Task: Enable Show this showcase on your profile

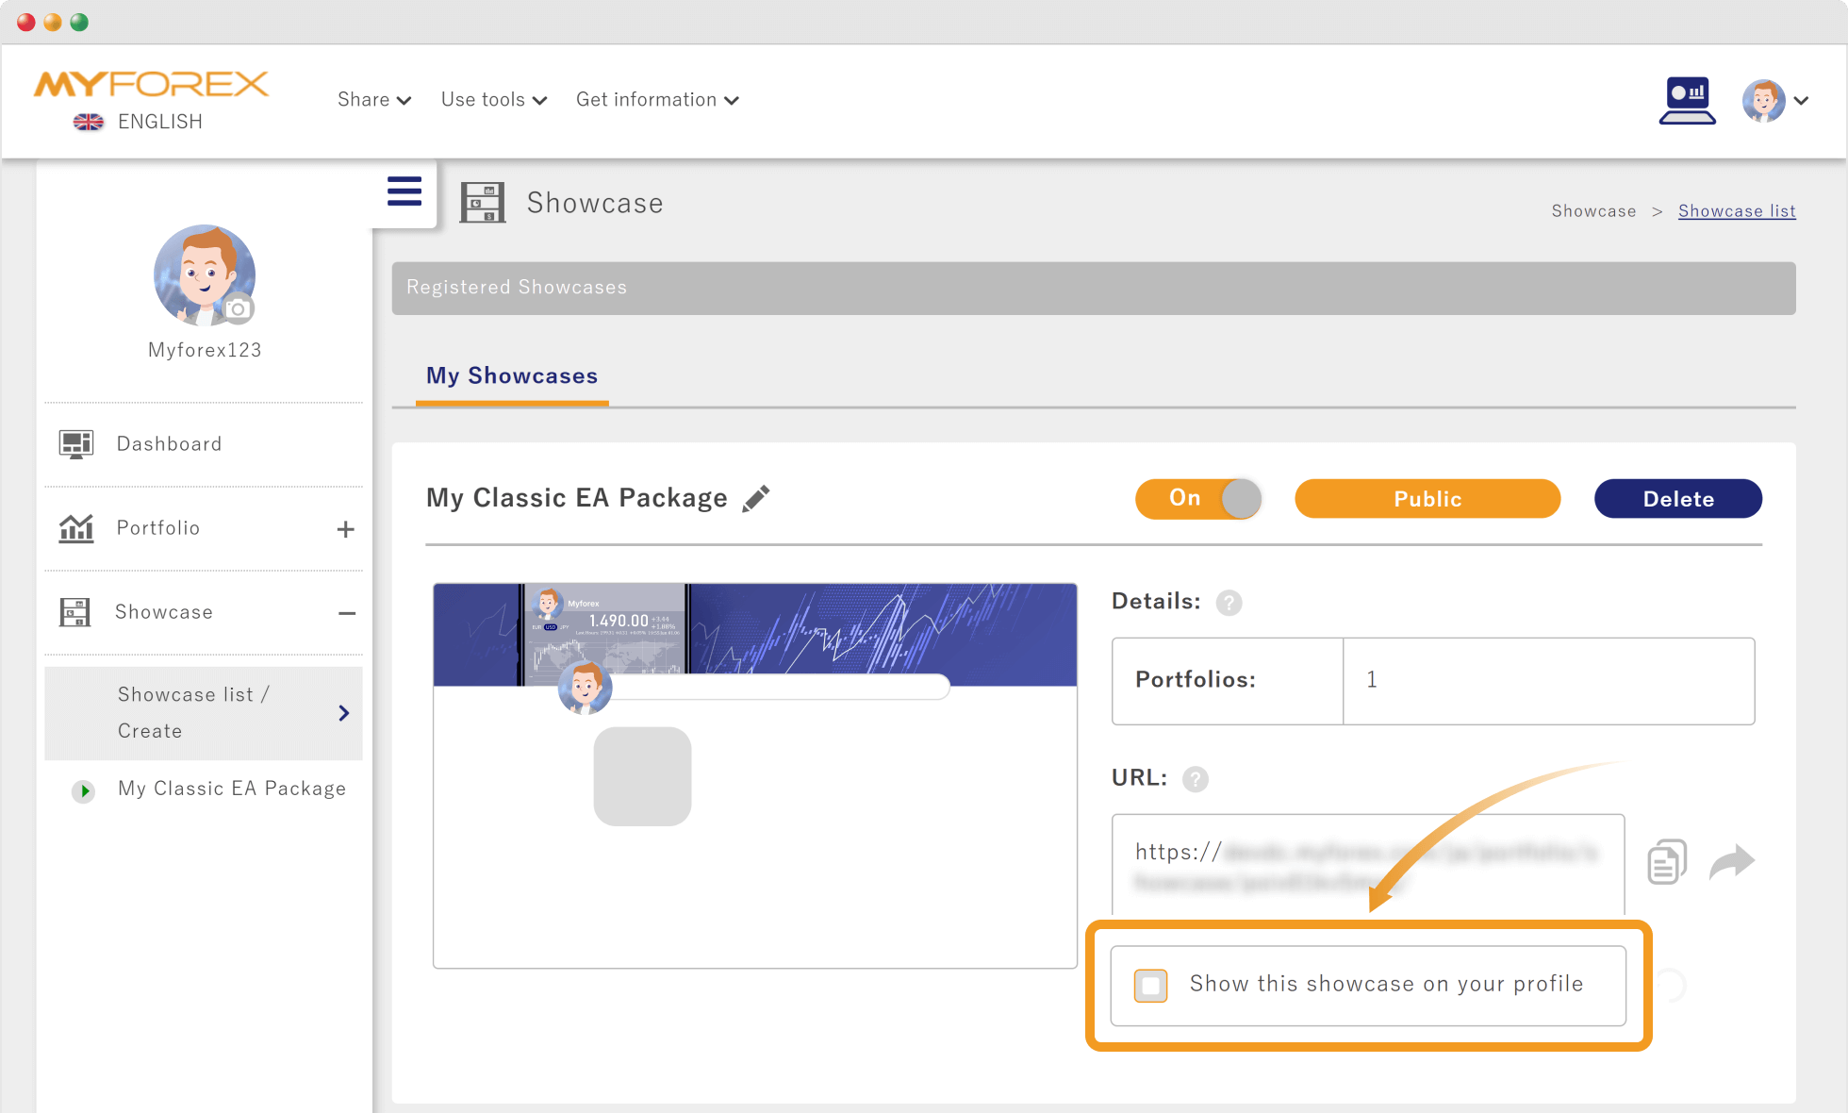Action: (1150, 984)
